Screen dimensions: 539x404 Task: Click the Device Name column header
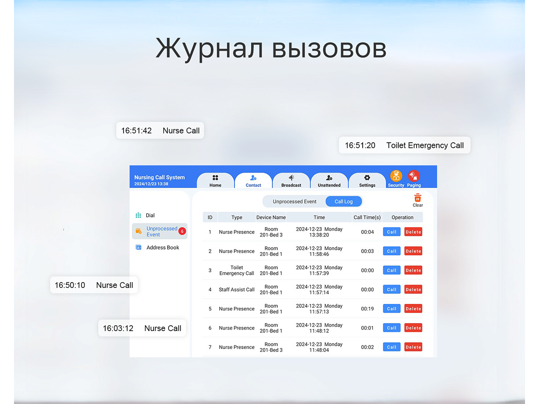click(271, 217)
